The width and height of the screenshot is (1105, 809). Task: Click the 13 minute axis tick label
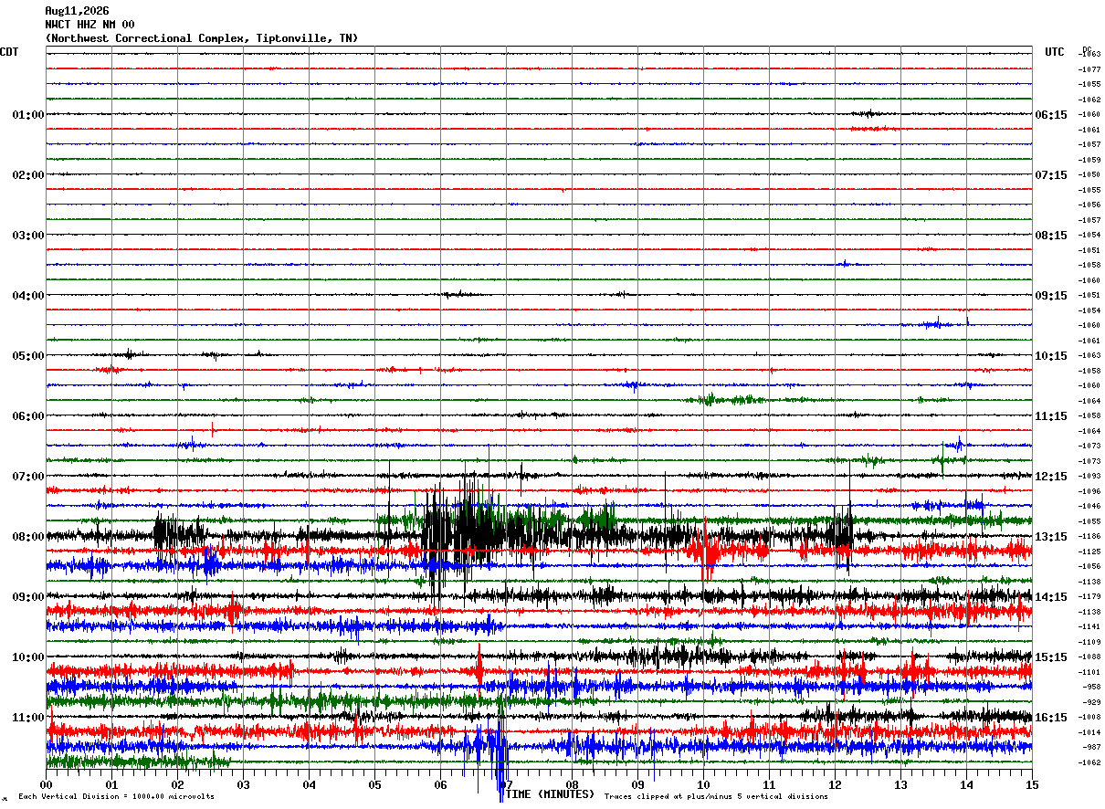[x=901, y=785]
